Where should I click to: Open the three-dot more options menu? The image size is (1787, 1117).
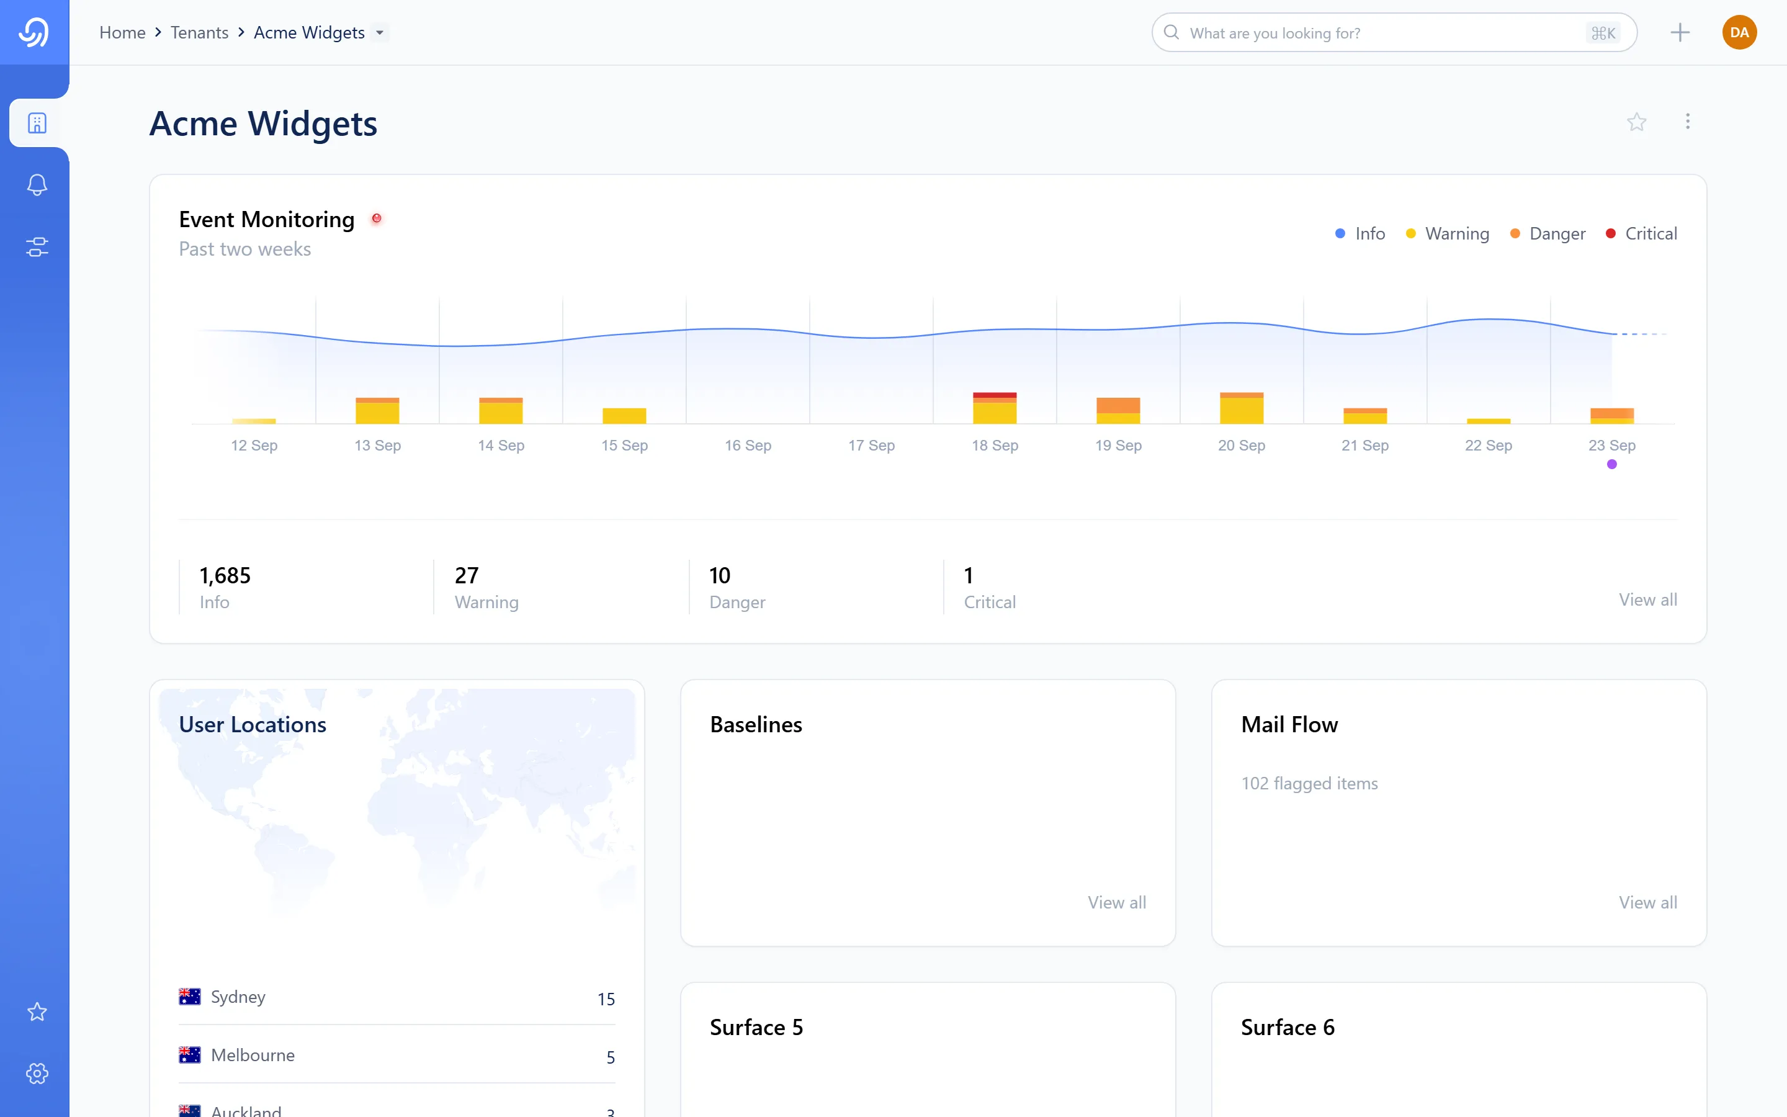1687,121
